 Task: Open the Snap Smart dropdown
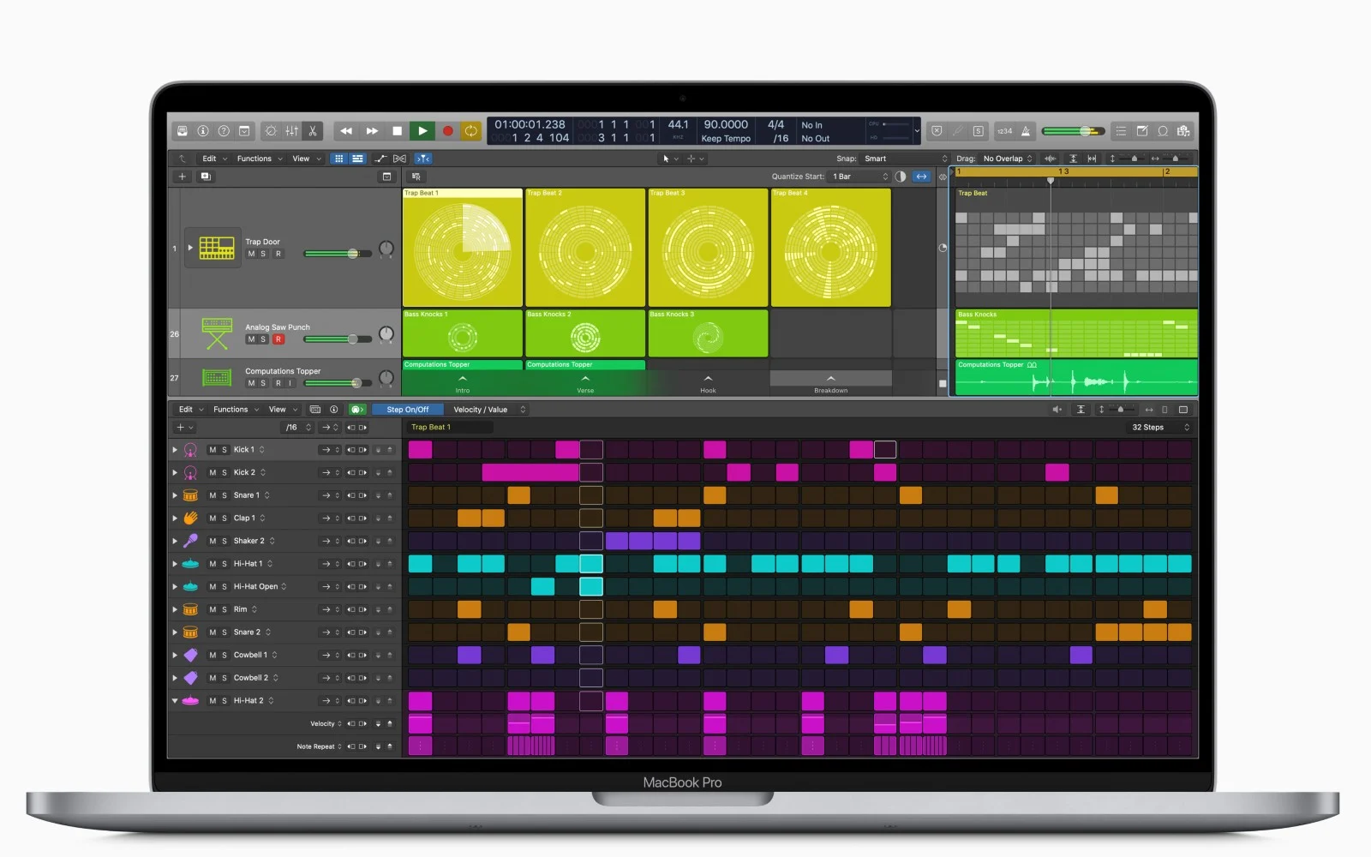click(x=905, y=159)
